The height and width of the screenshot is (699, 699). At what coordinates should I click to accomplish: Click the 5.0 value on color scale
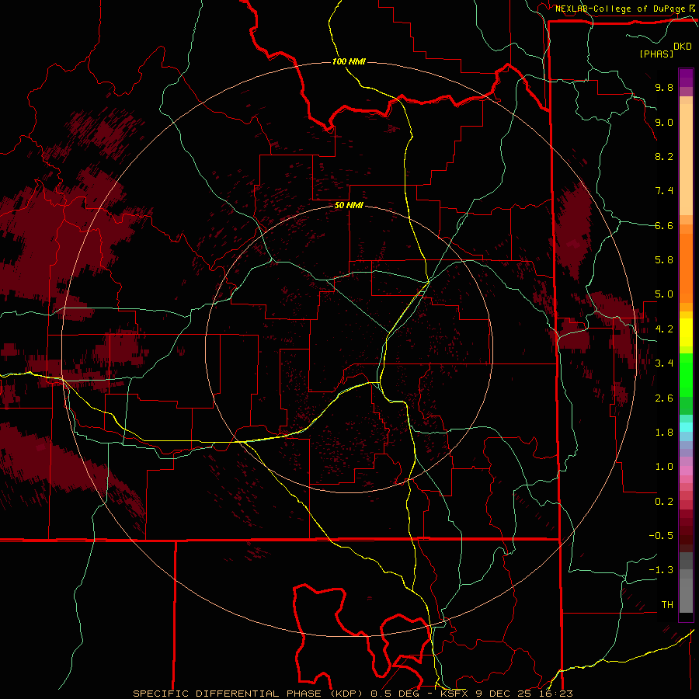coord(664,294)
